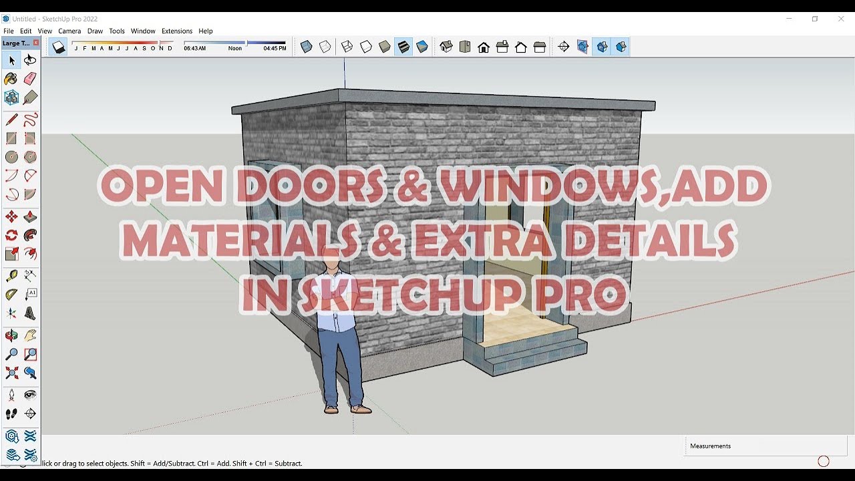Switch to Wireframe style
The height and width of the screenshot is (481, 855).
tap(347, 47)
